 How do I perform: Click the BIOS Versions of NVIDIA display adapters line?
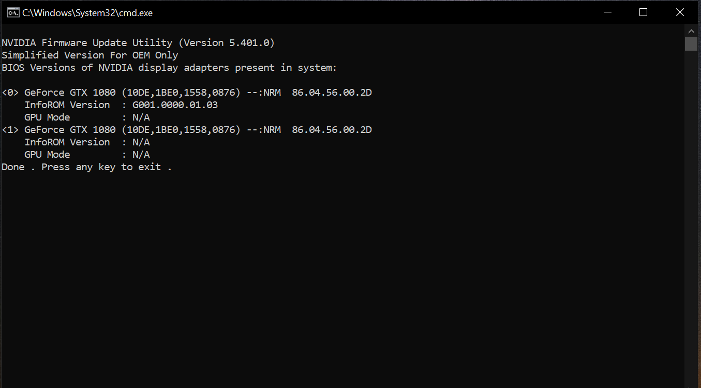tap(170, 68)
